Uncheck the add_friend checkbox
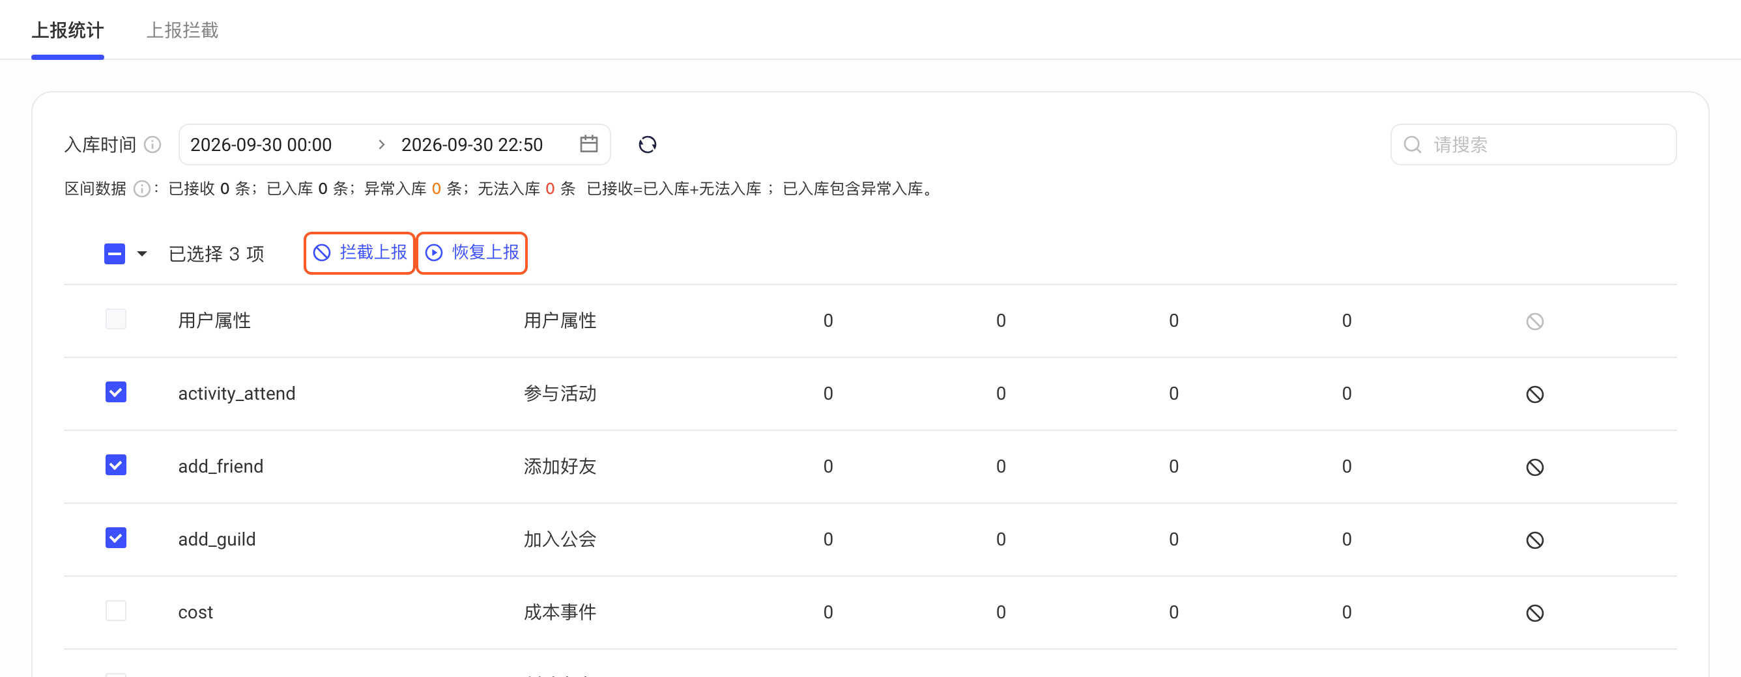Image resolution: width=1741 pixels, height=677 pixels. pos(115,465)
